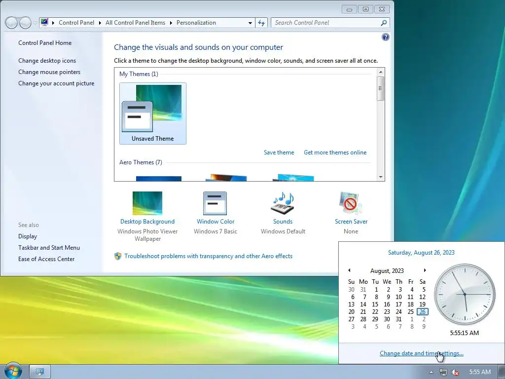
Task: Select the Unsaved Theme thumbnail
Action: 153,114
